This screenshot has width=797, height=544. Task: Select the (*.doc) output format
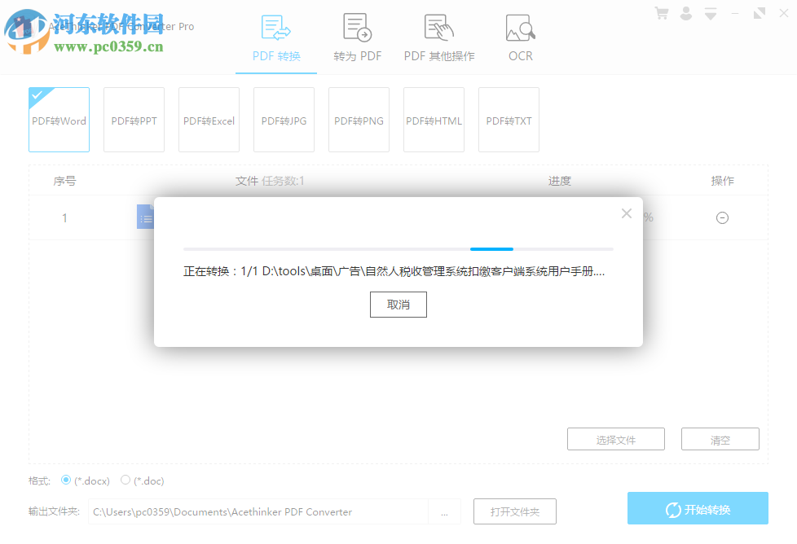tap(125, 480)
